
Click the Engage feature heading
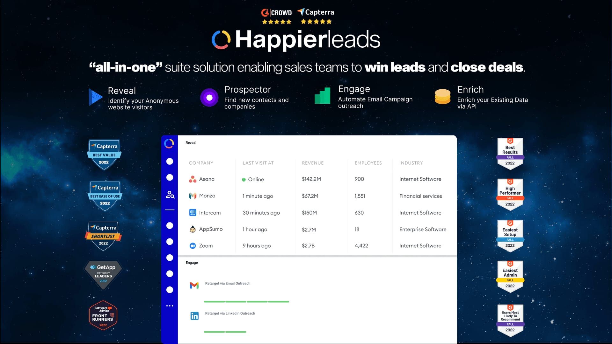354,89
